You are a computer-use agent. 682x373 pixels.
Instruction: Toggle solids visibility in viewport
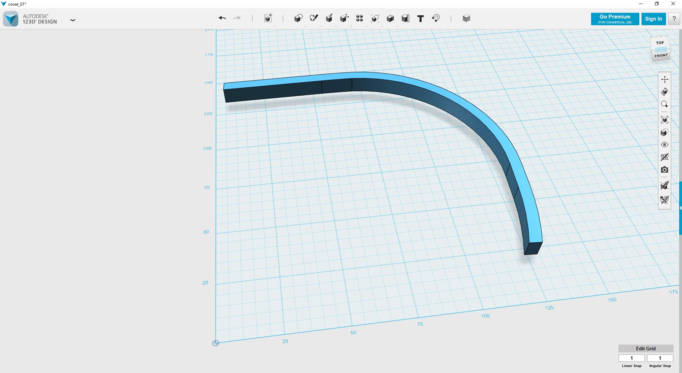(x=665, y=185)
